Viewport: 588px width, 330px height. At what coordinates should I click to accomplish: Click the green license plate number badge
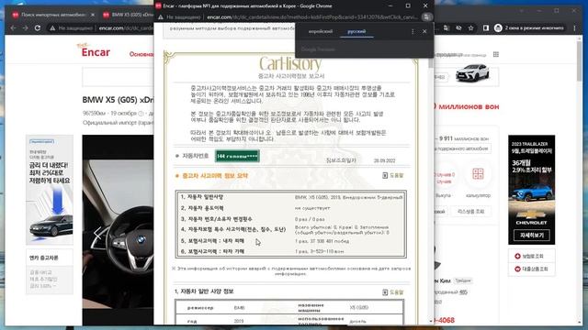[x=237, y=156]
